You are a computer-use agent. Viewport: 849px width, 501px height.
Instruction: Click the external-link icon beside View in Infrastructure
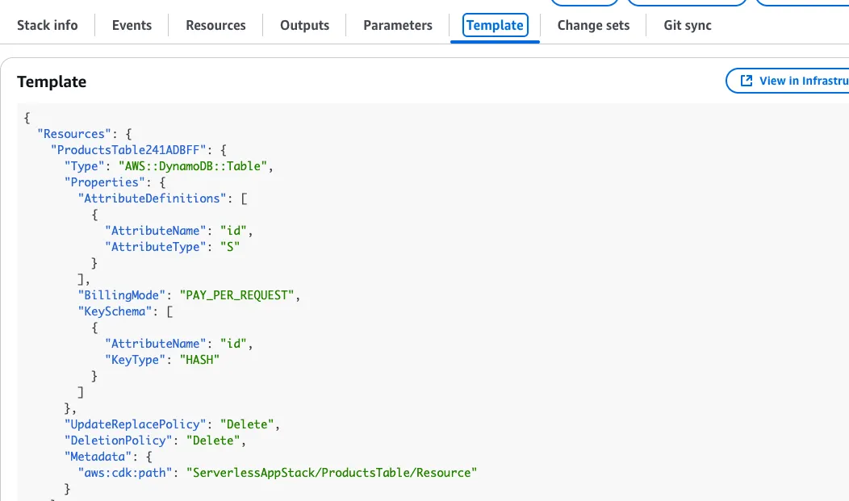pos(747,81)
